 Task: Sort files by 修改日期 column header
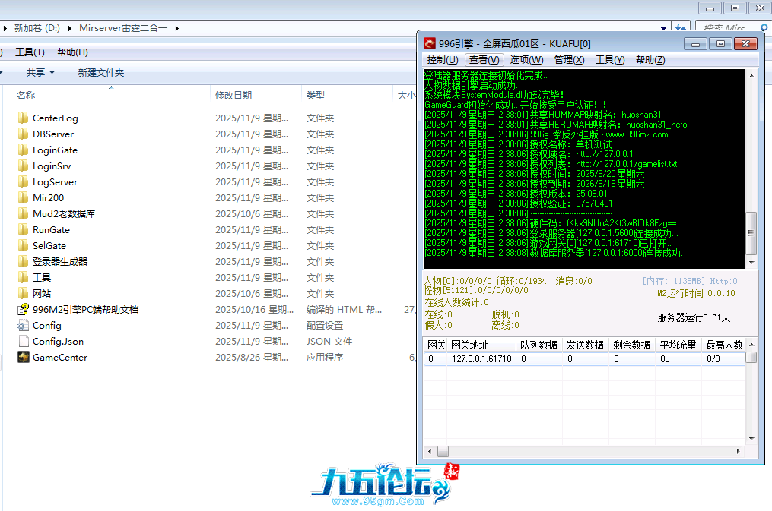point(233,96)
